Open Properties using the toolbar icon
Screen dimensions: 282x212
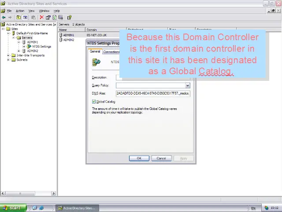tap(48, 18)
